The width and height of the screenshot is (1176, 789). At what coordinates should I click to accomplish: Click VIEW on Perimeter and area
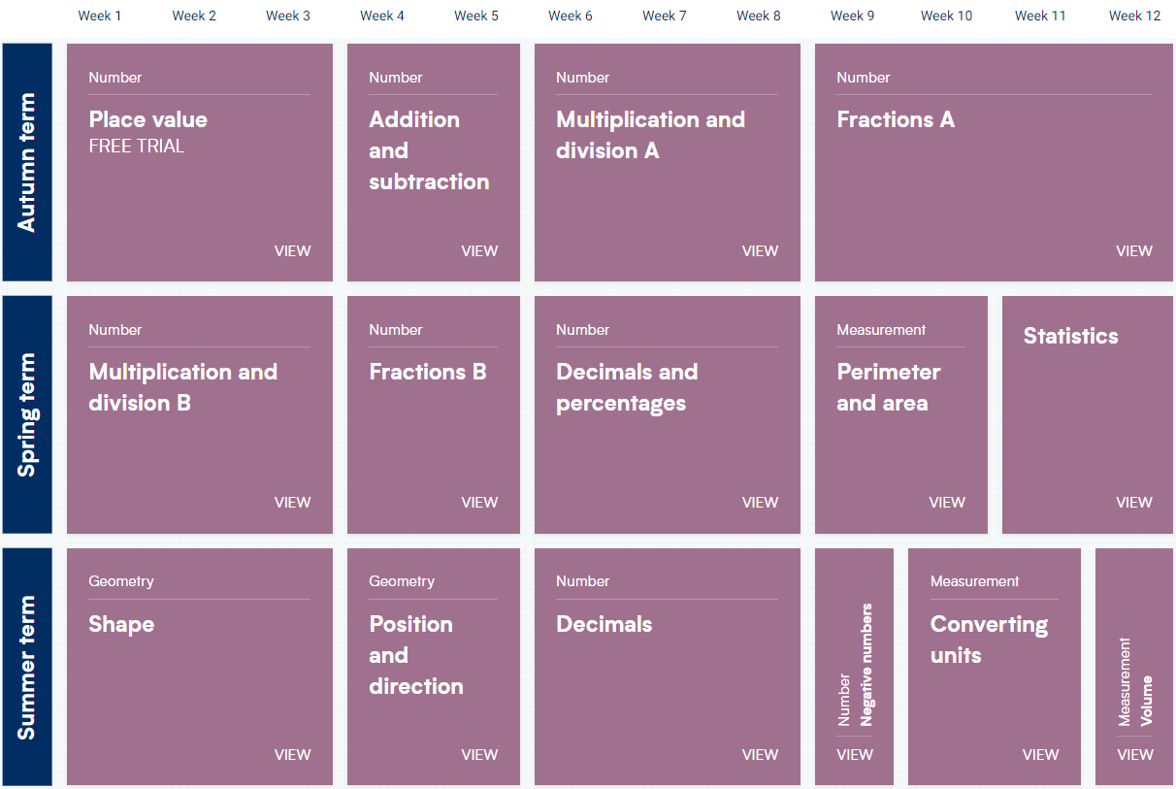947,502
